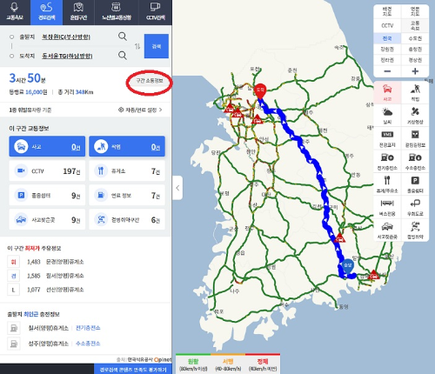Toggle the 사고 accident map layer
This screenshot has height=374, width=435.
tap(387, 92)
